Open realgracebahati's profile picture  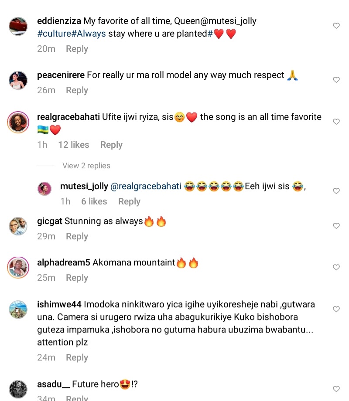coord(18,122)
